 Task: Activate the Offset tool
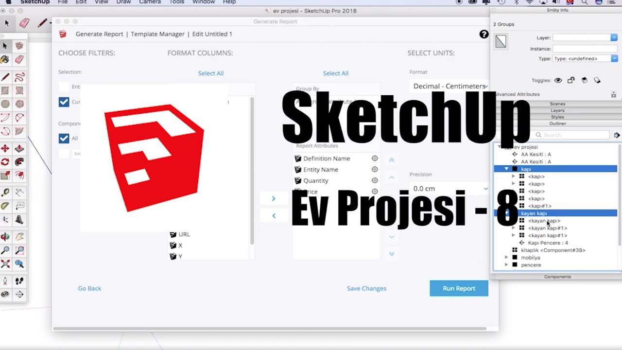[19, 175]
